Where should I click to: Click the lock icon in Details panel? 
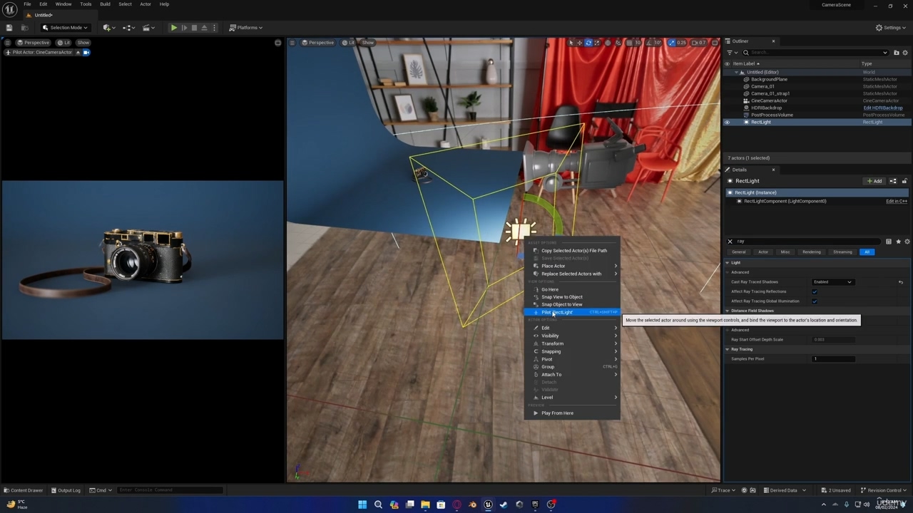[904, 181]
